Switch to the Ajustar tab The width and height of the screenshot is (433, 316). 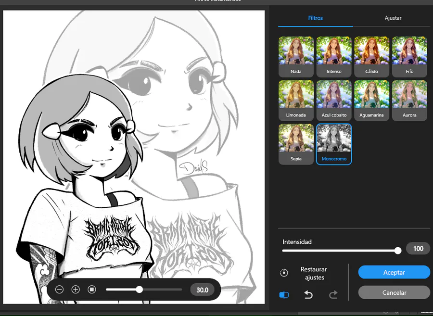tap(393, 18)
